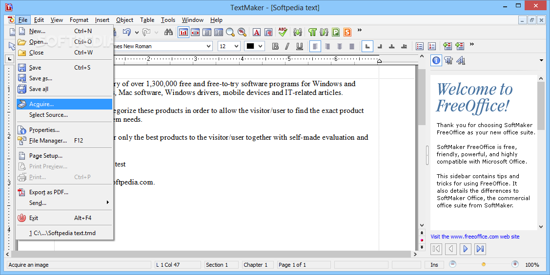Open sidebar paragraph styles icon
Viewport: 550px width, 275px height.
coord(448,60)
